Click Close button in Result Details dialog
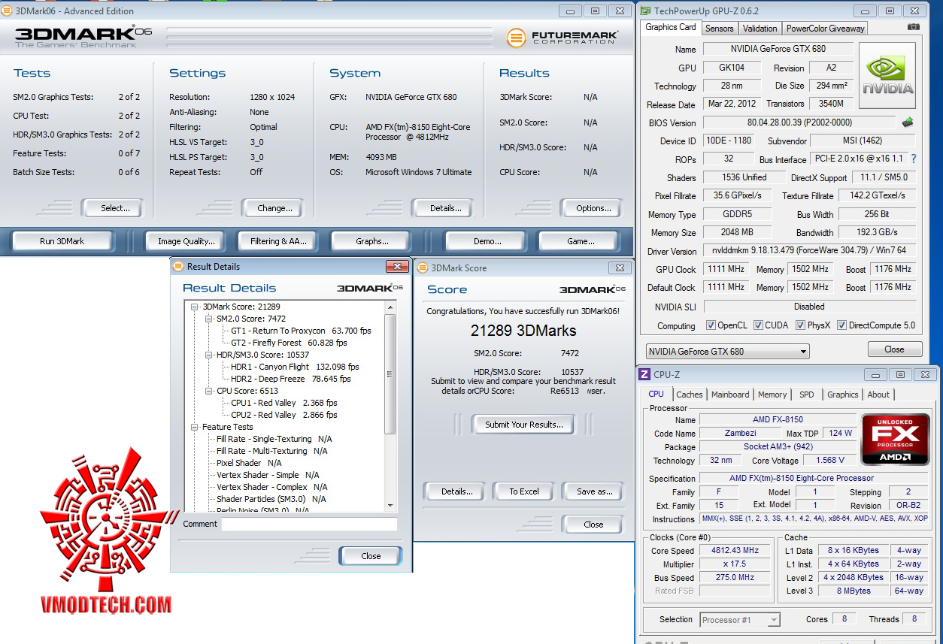Image resolution: width=943 pixels, height=644 pixels. [x=371, y=556]
